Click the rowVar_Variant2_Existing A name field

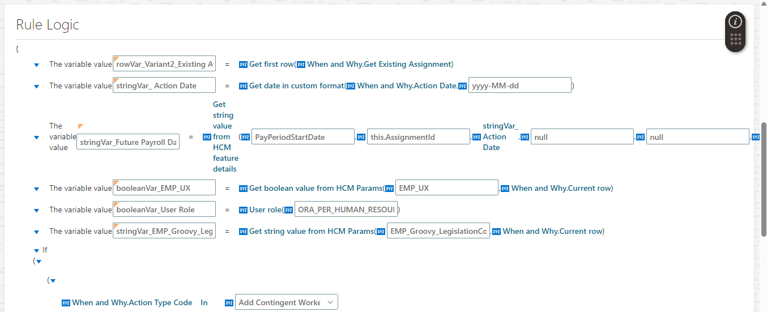[164, 64]
